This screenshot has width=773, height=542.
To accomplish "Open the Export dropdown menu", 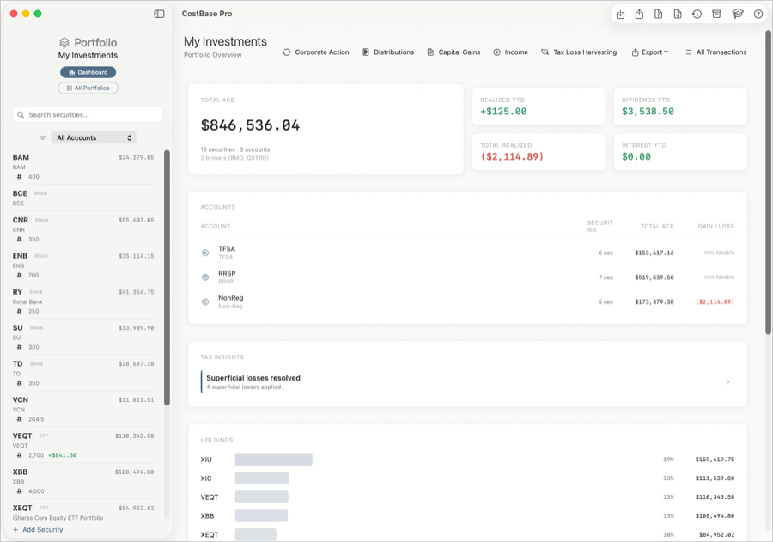I will click(x=650, y=52).
